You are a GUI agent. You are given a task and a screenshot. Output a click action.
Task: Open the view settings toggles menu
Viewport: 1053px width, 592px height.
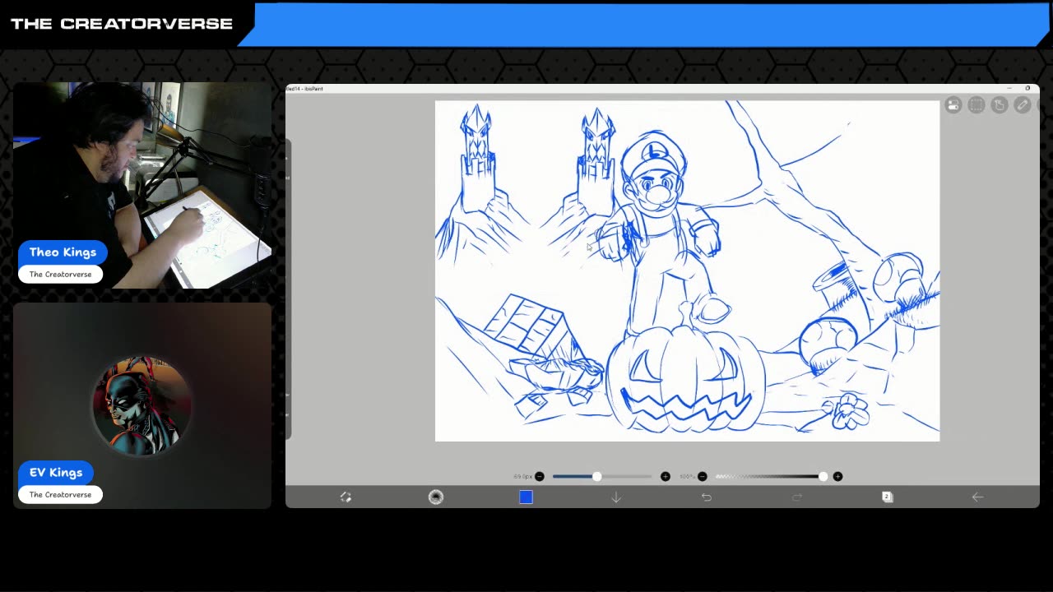(x=953, y=105)
